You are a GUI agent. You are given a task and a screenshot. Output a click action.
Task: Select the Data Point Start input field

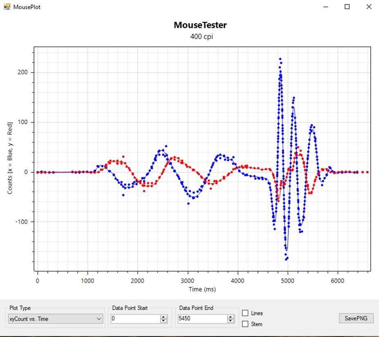tap(135, 319)
